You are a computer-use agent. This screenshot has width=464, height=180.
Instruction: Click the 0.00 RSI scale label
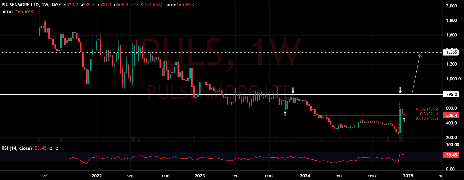[x=450, y=169]
